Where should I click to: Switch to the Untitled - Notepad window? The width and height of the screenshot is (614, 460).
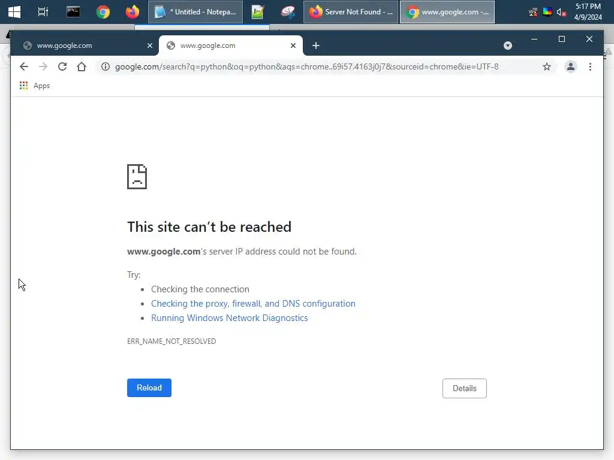tap(195, 12)
